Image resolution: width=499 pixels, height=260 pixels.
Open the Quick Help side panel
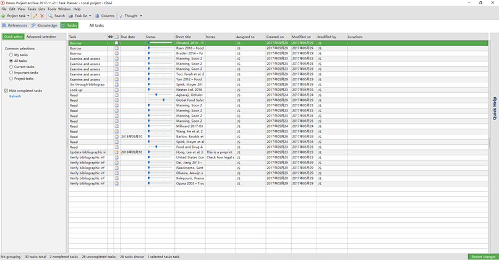495,108
